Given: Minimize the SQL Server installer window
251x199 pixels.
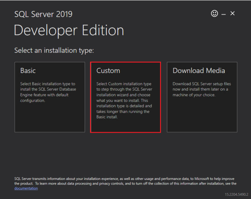Looking at the screenshot, I should click(x=224, y=14).
